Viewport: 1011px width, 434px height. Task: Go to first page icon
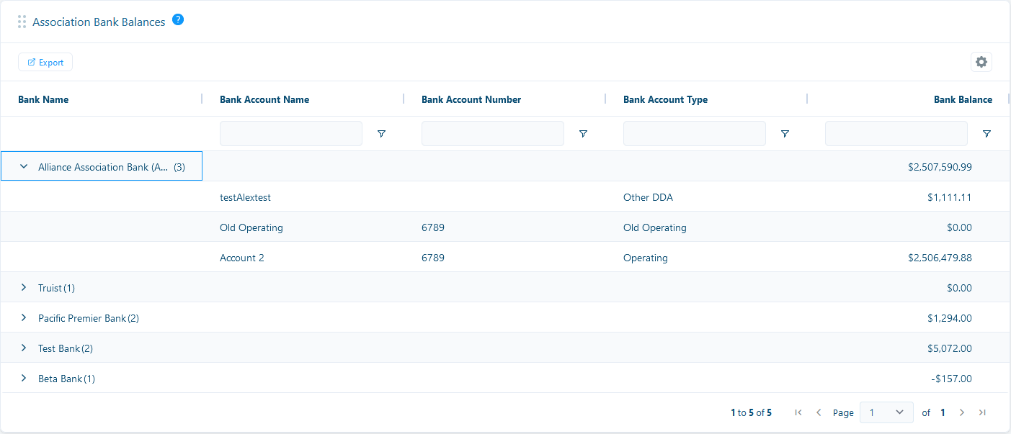click(x=798, y=412)
